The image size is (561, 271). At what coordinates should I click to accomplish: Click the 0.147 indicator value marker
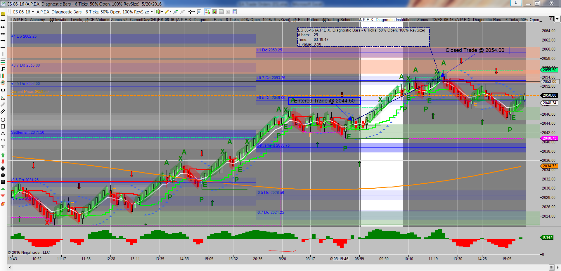click(548, 237)
